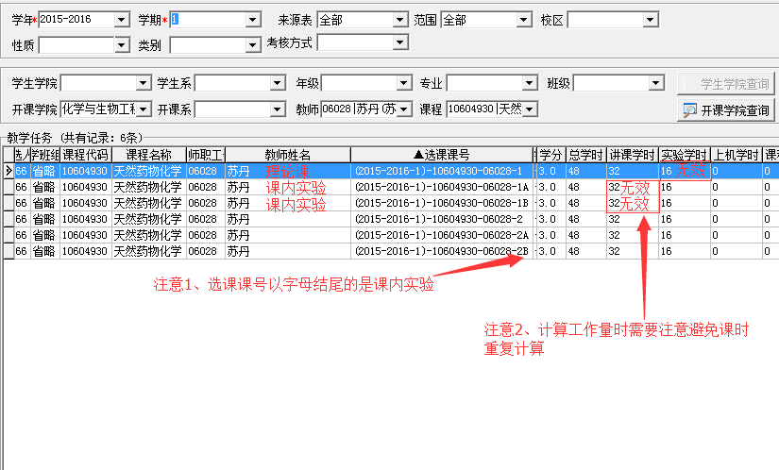This screenshot has height=470, width=779.
Task: Click the 开课学院查询 button icon
Action: pos(690,109)
